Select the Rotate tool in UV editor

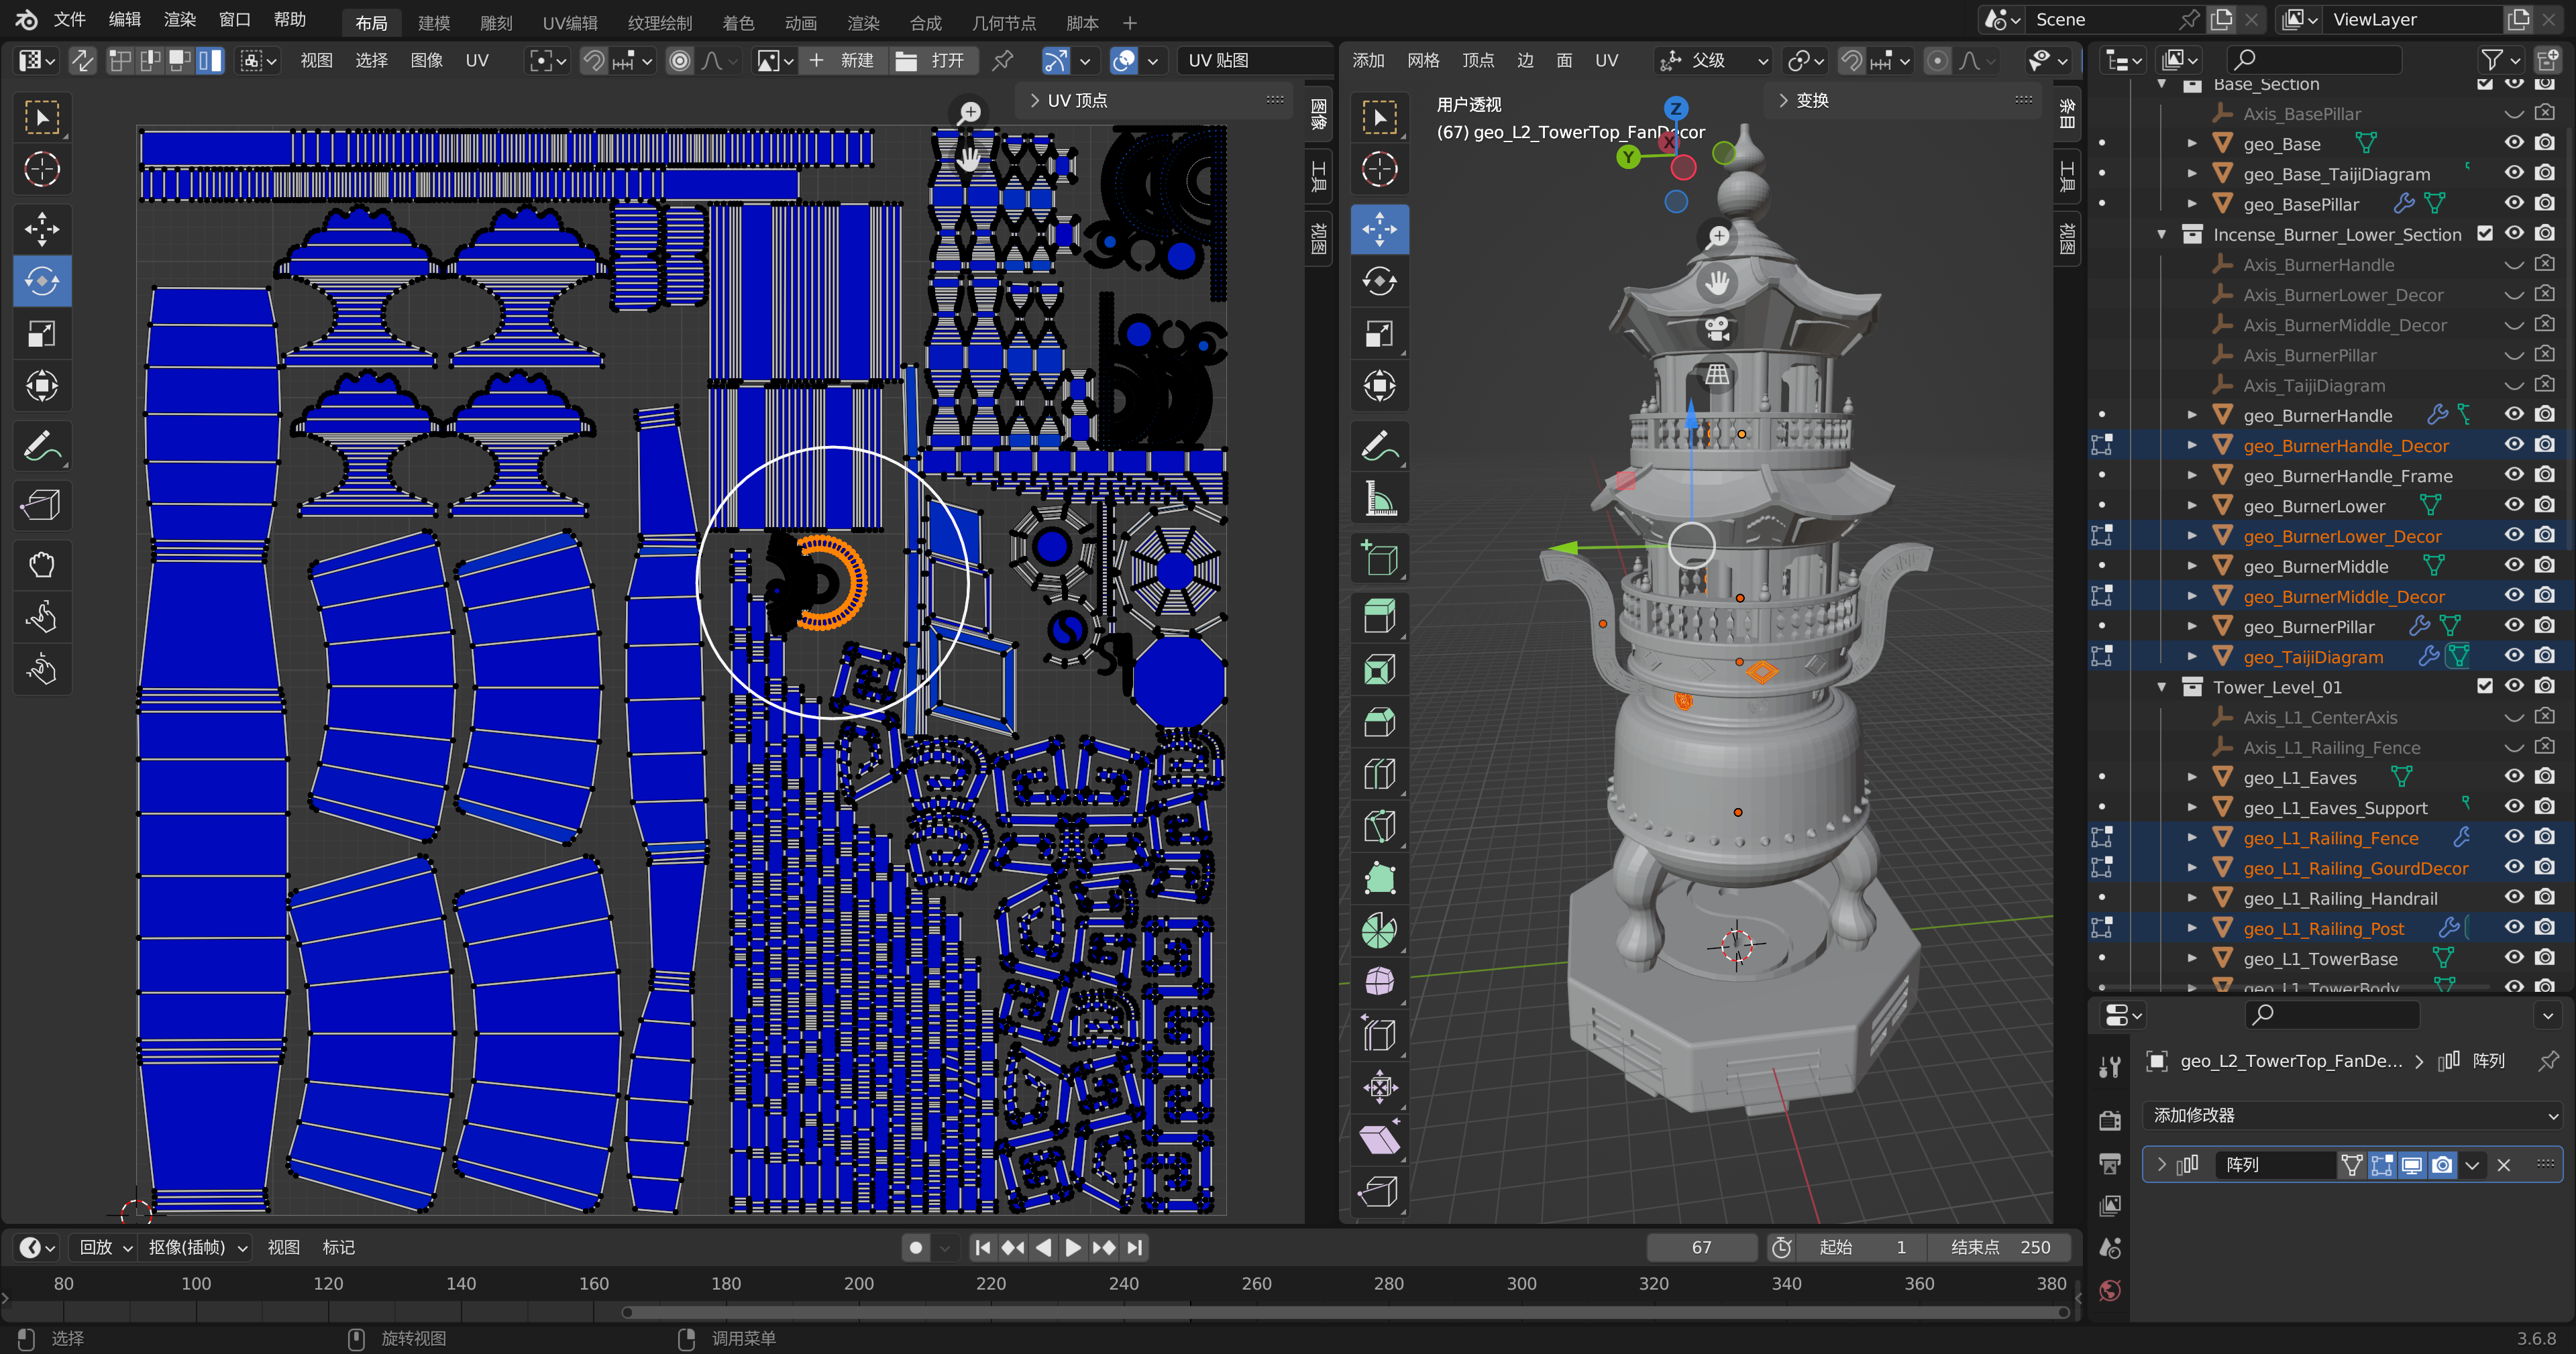(x=42, y=281)
